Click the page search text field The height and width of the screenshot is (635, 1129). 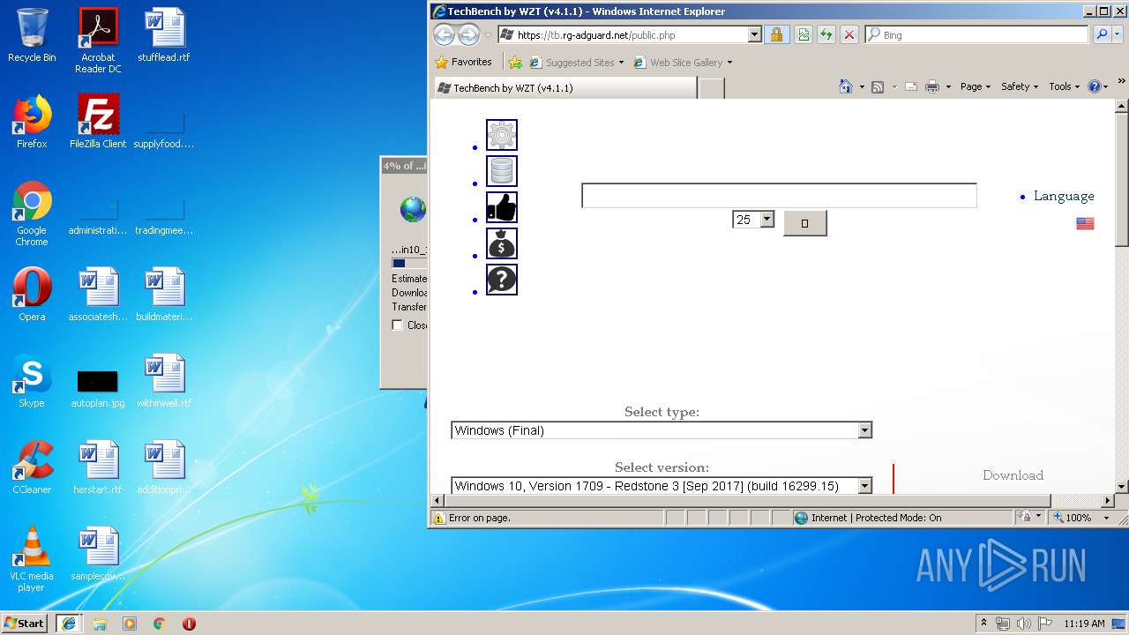pyautogui.click(x=779, y=196)
